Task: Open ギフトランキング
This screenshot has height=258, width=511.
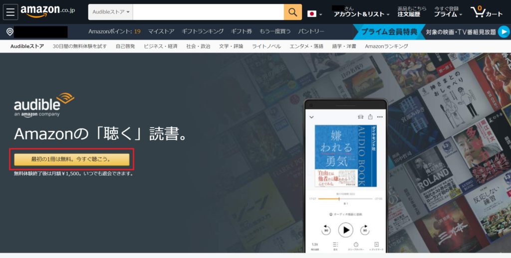Action: (203, 31)
